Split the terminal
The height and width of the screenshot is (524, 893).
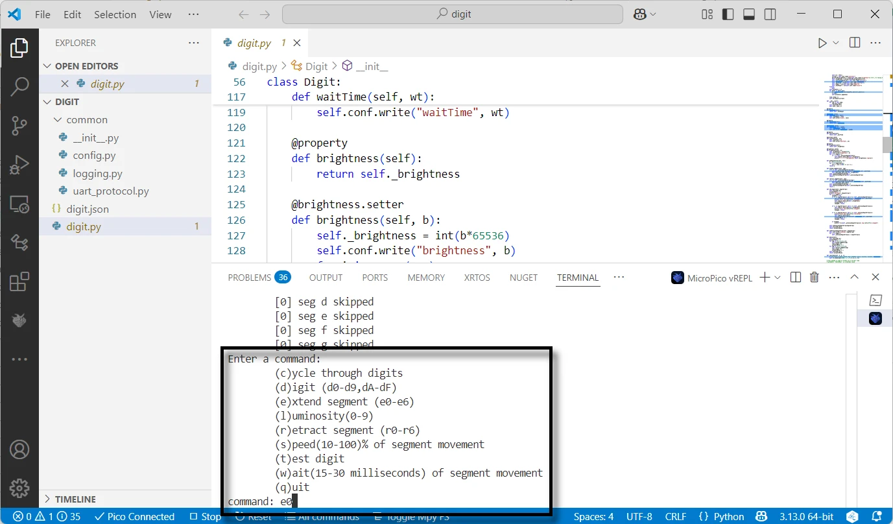click(x=796, y=278)
